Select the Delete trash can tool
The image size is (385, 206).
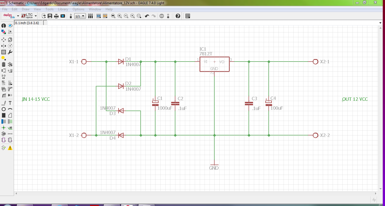(x=4, y=64)
